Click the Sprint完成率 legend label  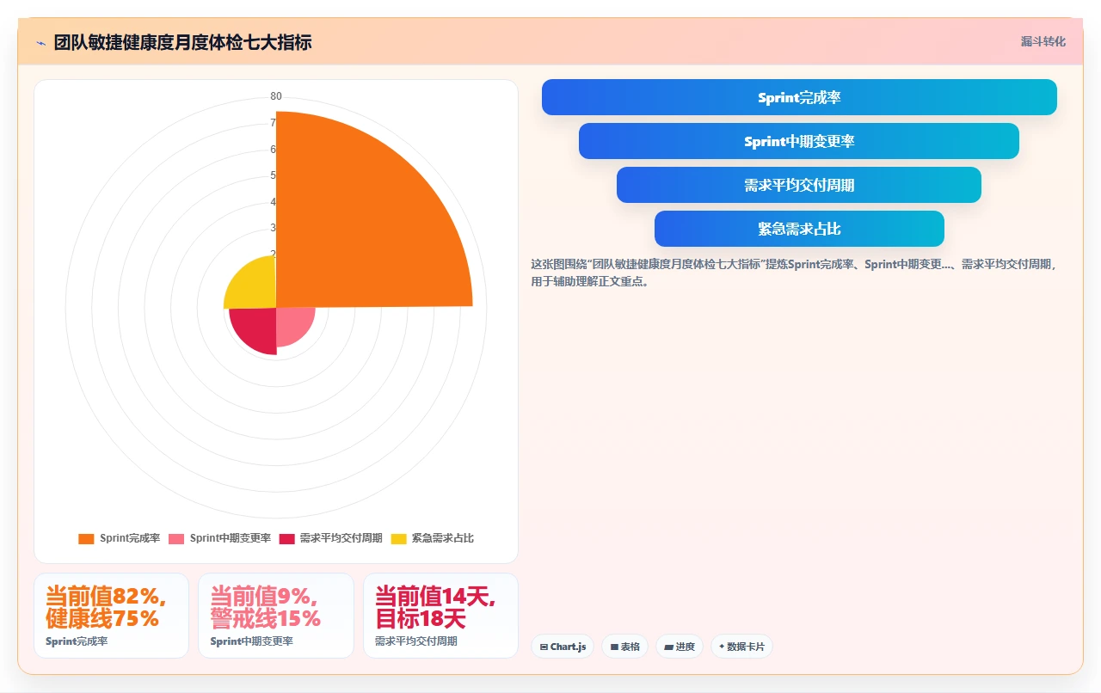130,539
